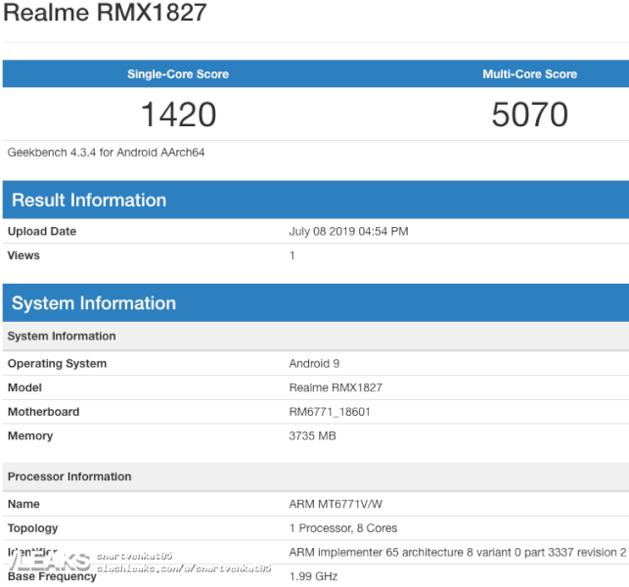
Task: Select the 'Topology' label
Action: [33, 528]
